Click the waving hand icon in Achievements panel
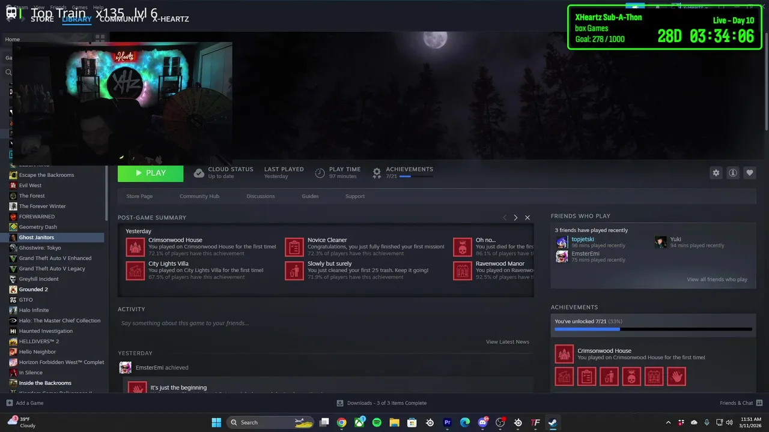Screen dimensions: 769x432 click(x=676, y=376)
